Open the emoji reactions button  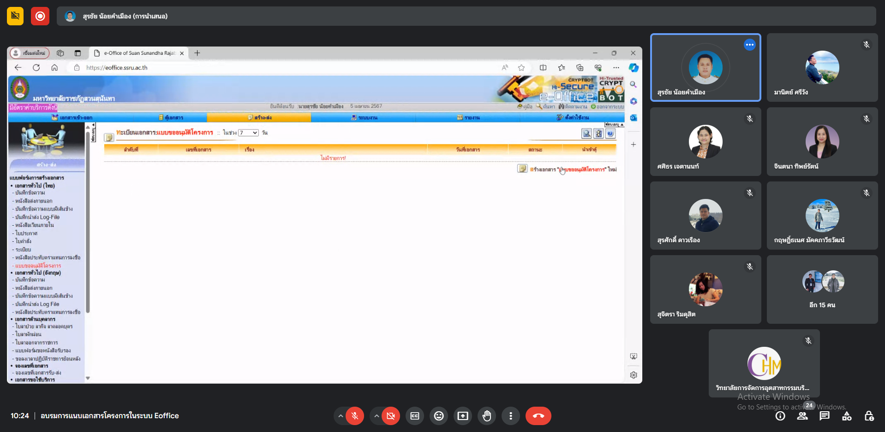[439, 416]
